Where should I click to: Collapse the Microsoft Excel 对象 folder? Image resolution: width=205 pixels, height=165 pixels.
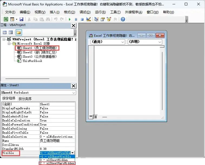pyautogui.click(x=9, y=44)
